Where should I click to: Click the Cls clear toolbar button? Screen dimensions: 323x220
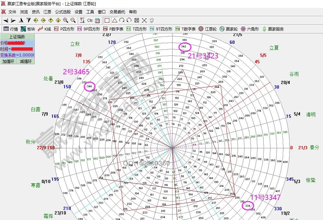tap(90, 20)
